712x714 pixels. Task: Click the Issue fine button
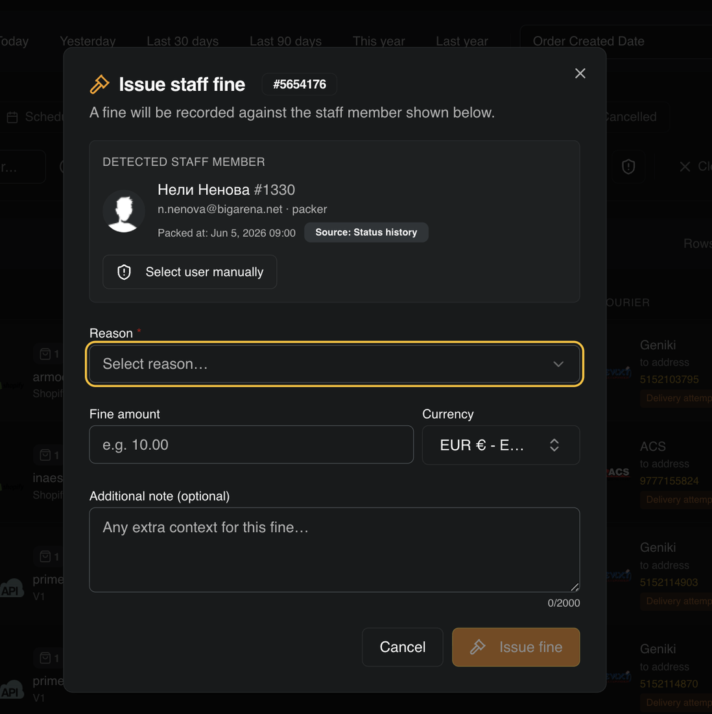[x=516, y=647]
